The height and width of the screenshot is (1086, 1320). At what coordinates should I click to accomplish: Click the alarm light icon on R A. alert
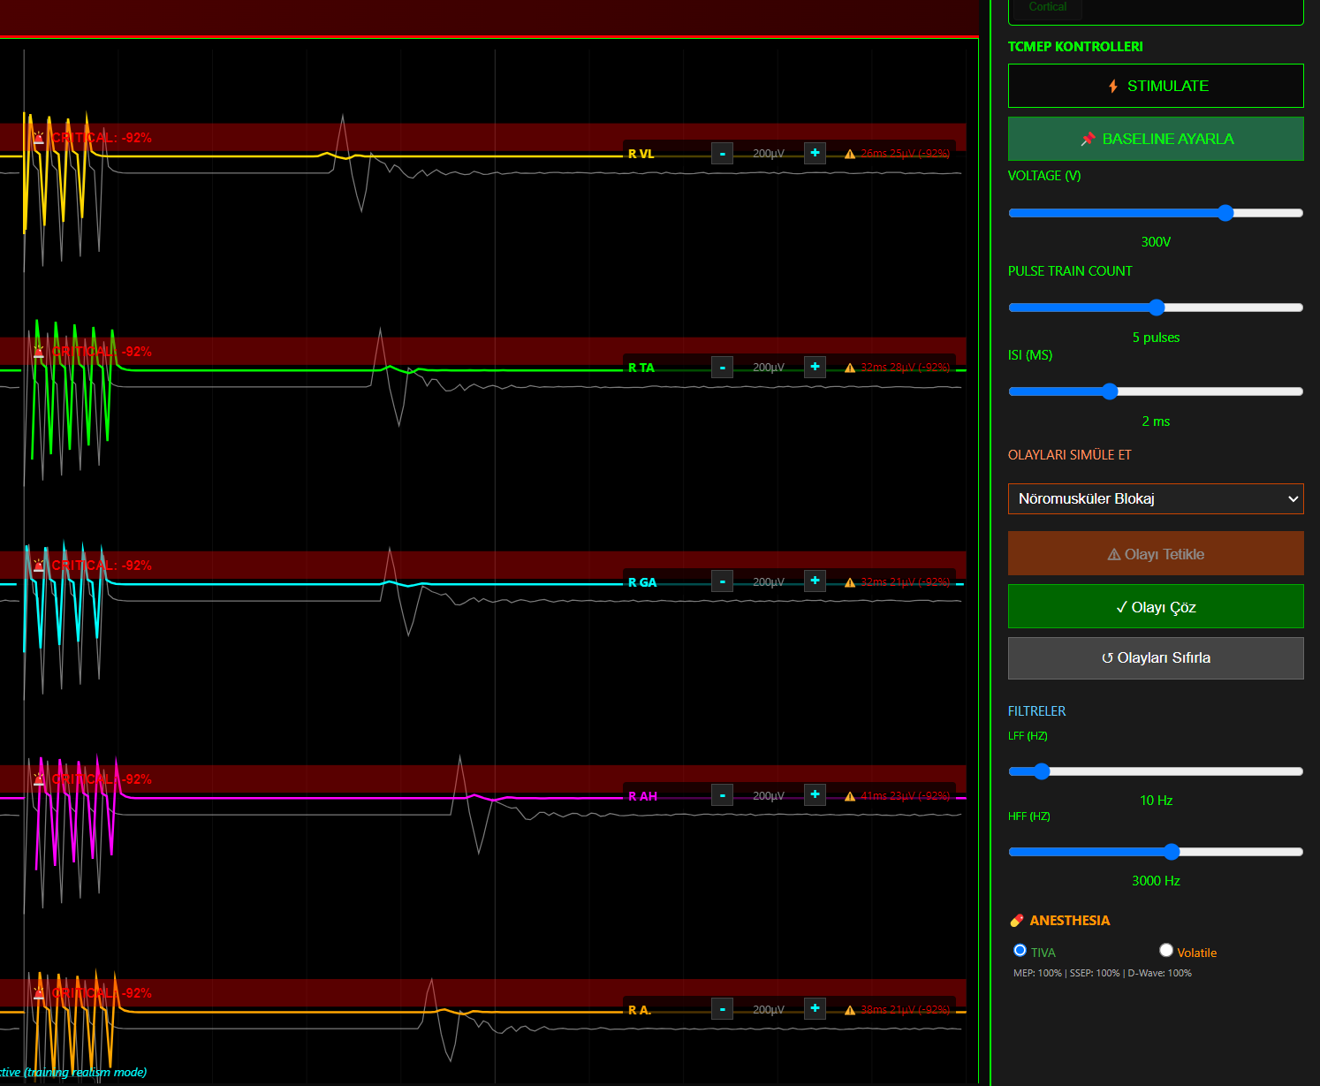click(x=37, y=993)
